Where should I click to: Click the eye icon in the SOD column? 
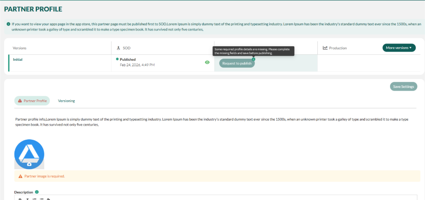pyautogui.click(x=207, y=63)
